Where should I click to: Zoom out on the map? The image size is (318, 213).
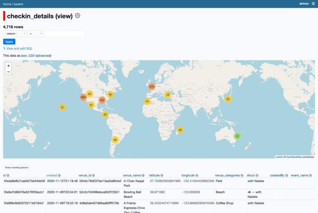(x=8, y=72)
